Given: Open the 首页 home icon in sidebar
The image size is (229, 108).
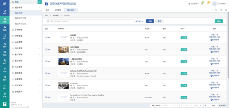Looking at the screenshot, I should coord(5,12).
